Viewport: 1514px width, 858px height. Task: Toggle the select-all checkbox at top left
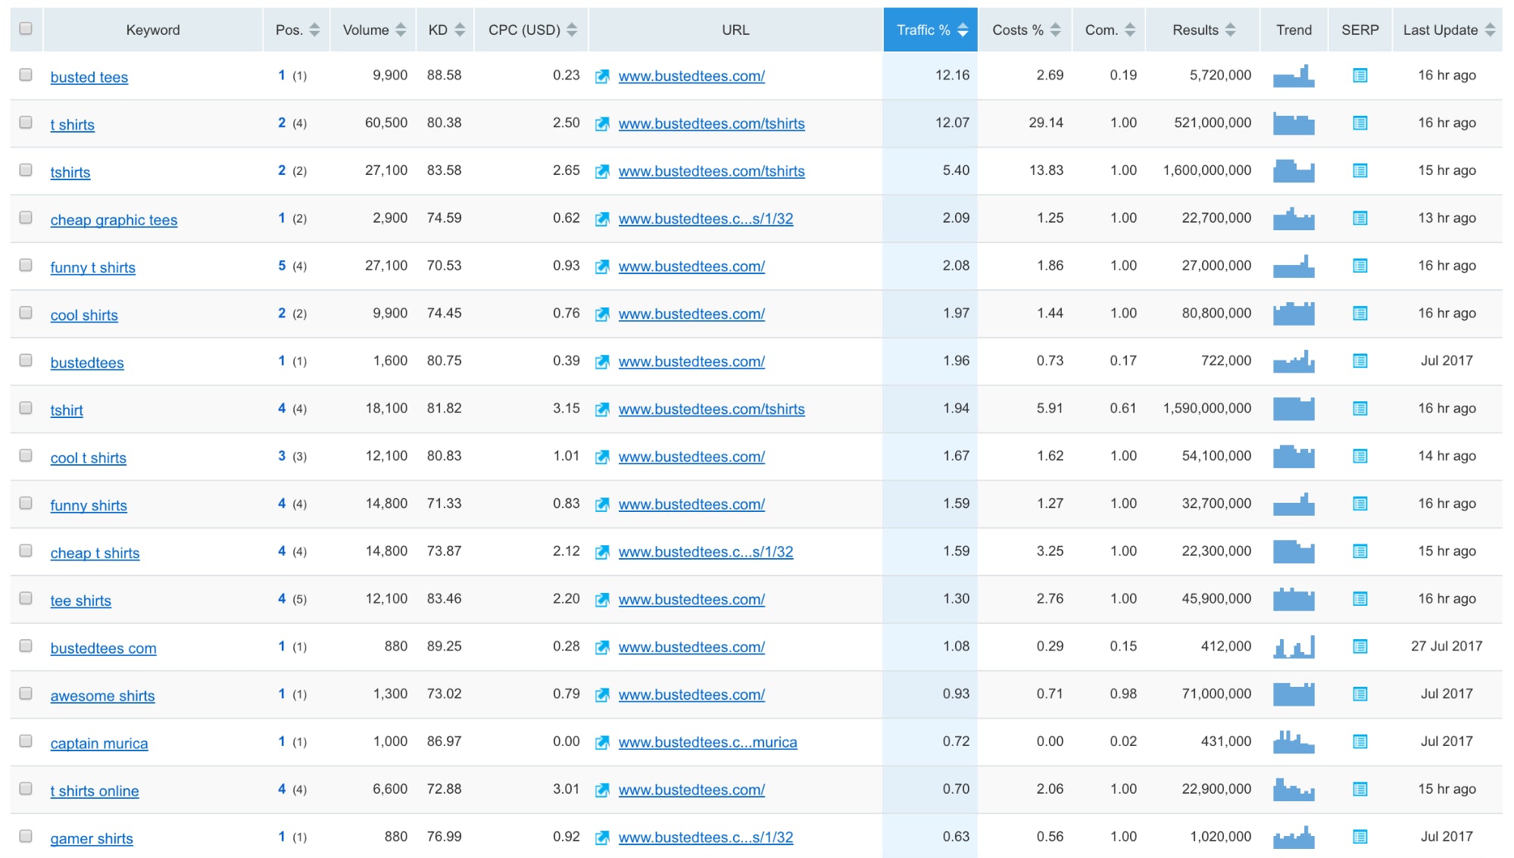(x=26, y=28)
